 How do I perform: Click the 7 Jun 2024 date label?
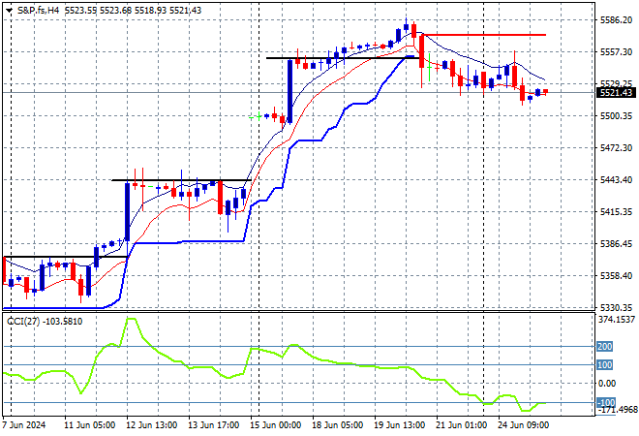click(x=23, y=425)
